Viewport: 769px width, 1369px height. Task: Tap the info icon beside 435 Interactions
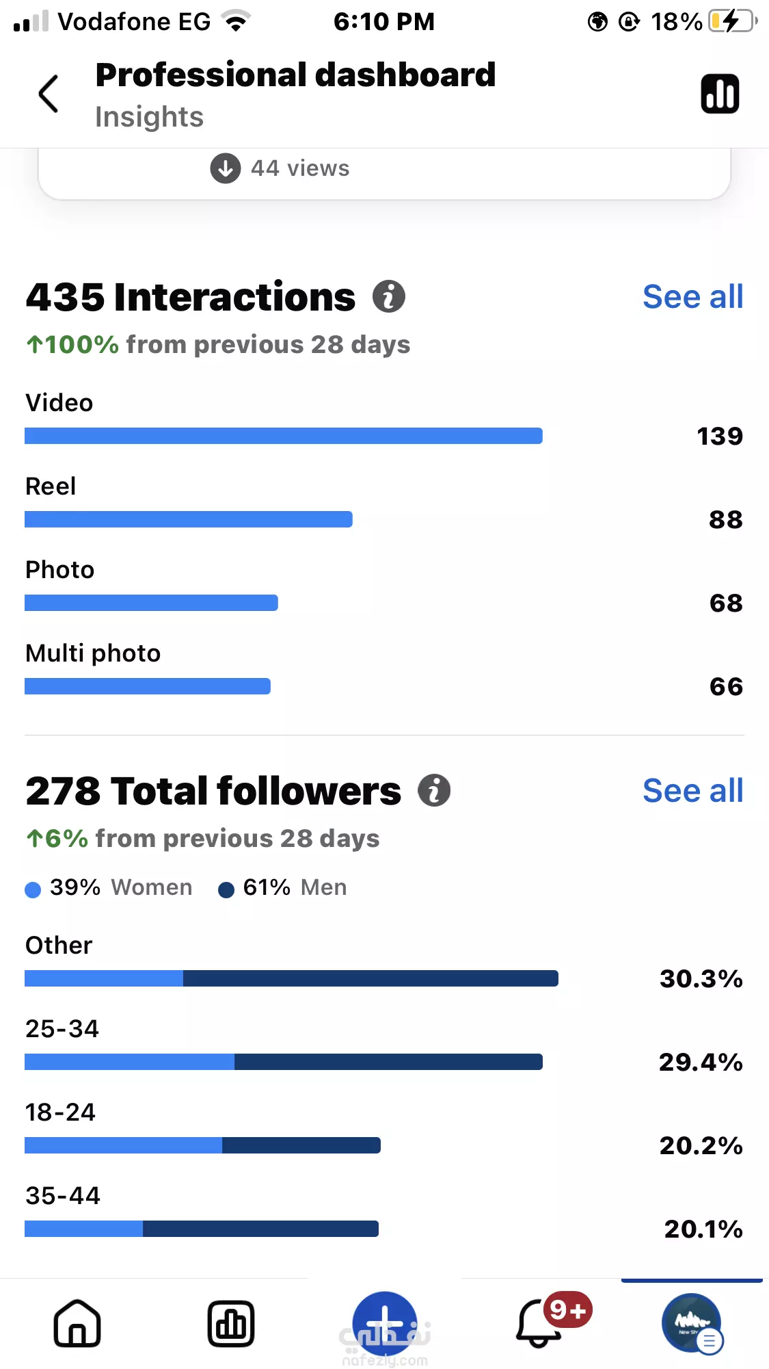389,297
